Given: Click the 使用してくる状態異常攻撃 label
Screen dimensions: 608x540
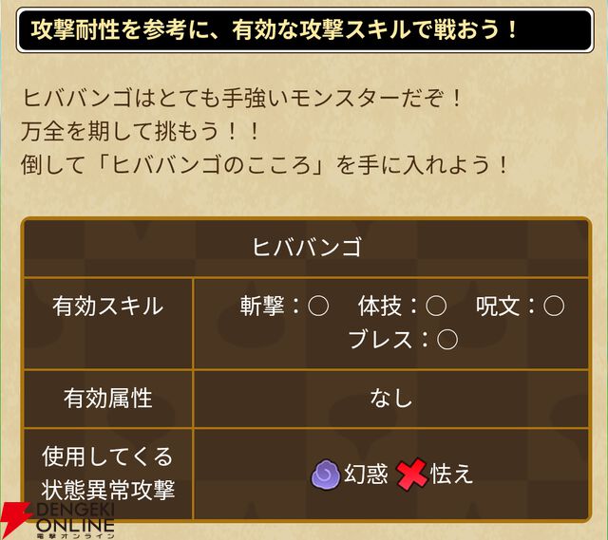Looking at the screenshot, I should point(107,474).
